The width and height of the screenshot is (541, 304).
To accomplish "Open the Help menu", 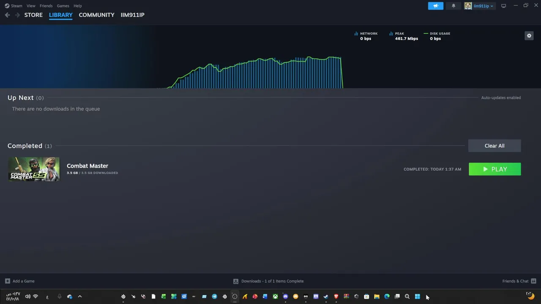I will click(x=78, y=6).
